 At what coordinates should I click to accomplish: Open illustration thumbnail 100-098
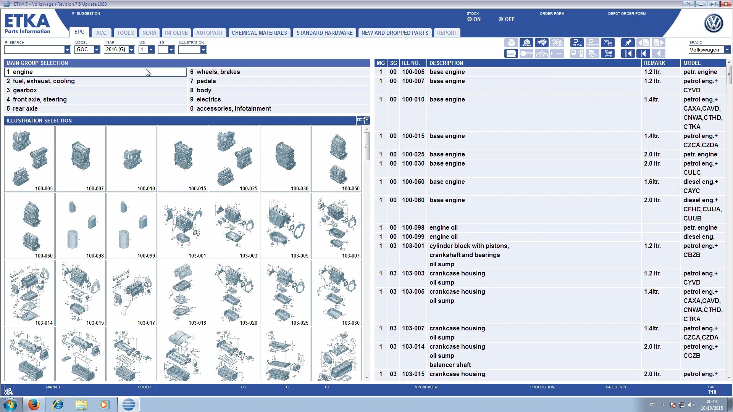[x=81, y=226]
